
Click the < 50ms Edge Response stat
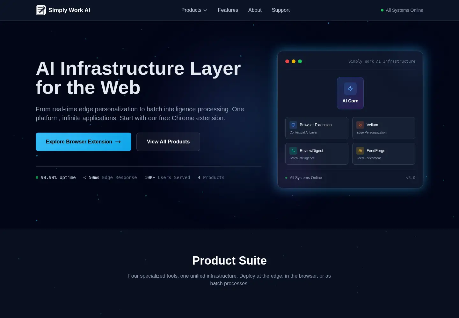coord(110,177)
